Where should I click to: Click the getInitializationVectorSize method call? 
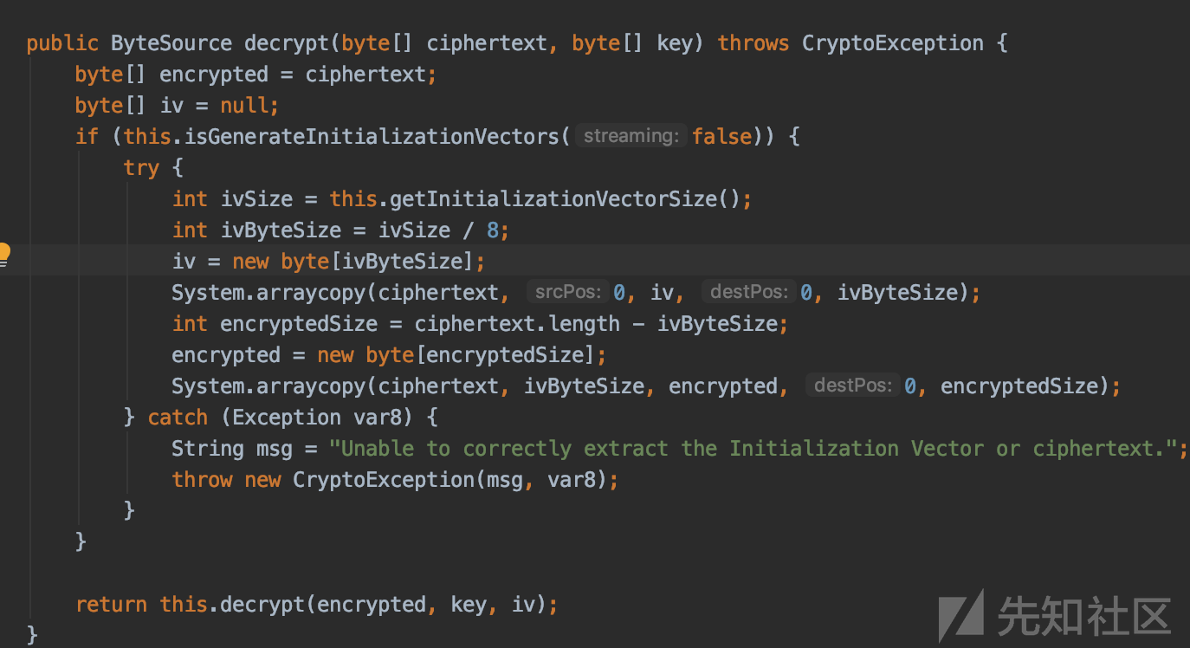click(x=554, y=198)
